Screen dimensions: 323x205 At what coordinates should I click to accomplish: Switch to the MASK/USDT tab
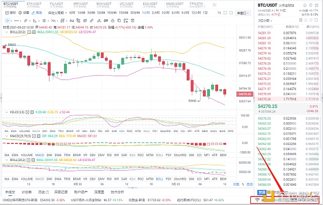tap(174, 5)
